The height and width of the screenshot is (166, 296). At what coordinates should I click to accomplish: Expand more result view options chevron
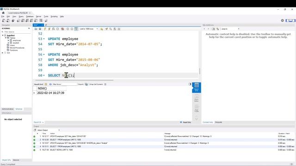tap(197, 119)
